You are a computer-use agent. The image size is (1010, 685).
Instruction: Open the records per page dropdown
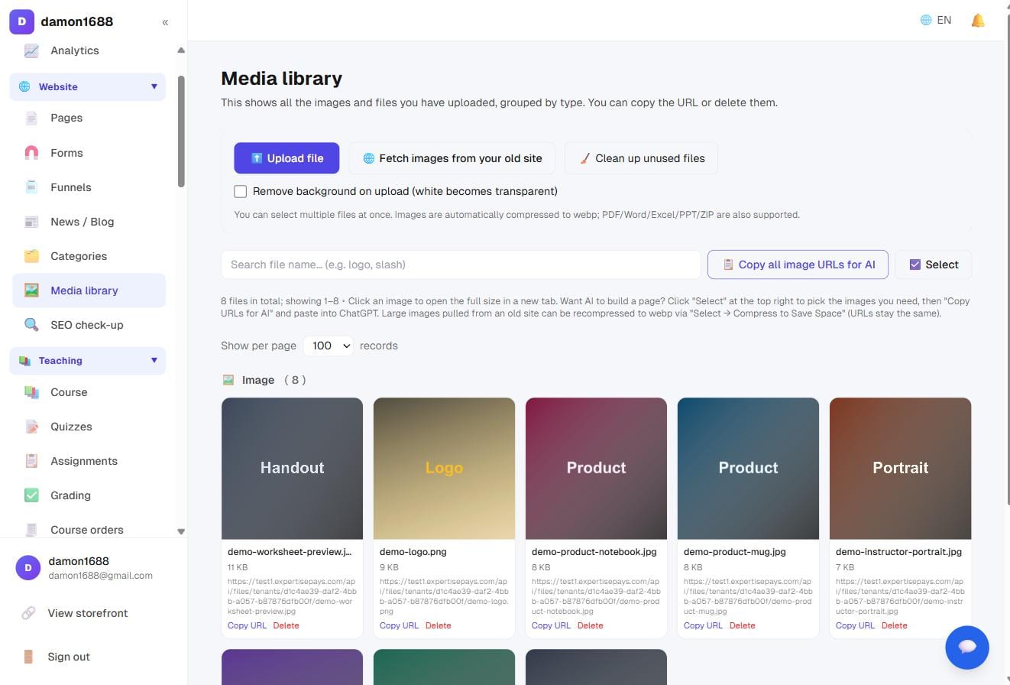tap(329, 346)
